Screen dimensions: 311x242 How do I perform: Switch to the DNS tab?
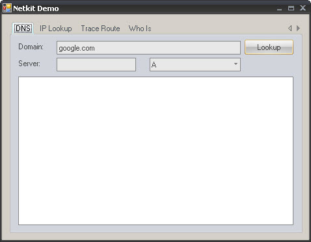tap(23, 29)
